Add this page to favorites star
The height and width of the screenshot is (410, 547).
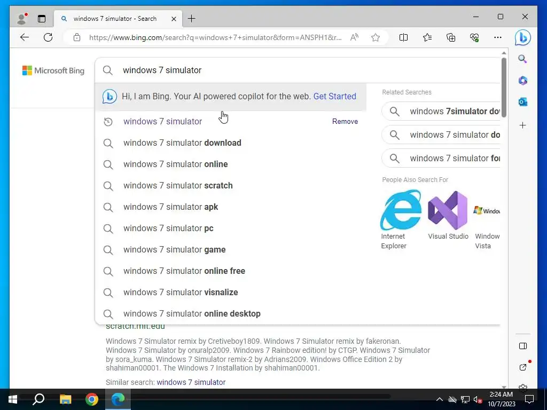click(376, 37)
